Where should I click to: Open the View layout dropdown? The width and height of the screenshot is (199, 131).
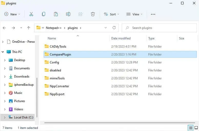click(x=134, y=14)
